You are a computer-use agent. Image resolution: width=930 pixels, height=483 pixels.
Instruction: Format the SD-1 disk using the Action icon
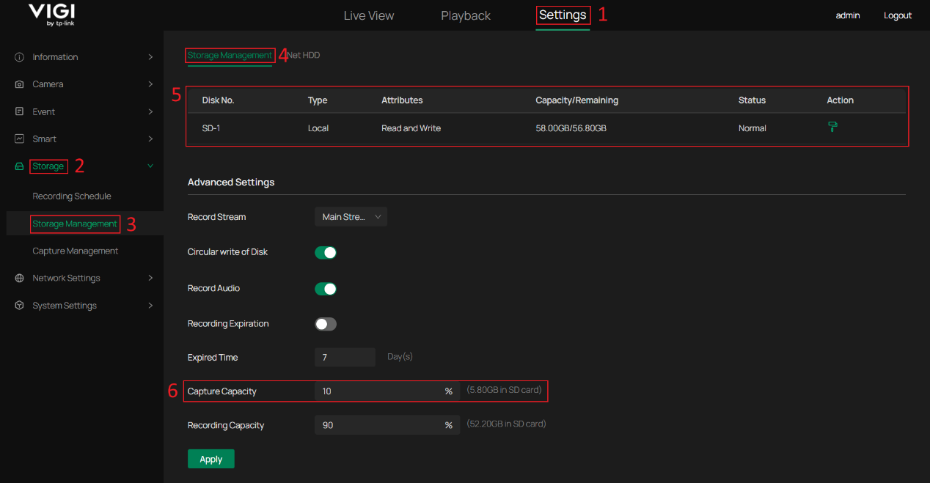832,126
